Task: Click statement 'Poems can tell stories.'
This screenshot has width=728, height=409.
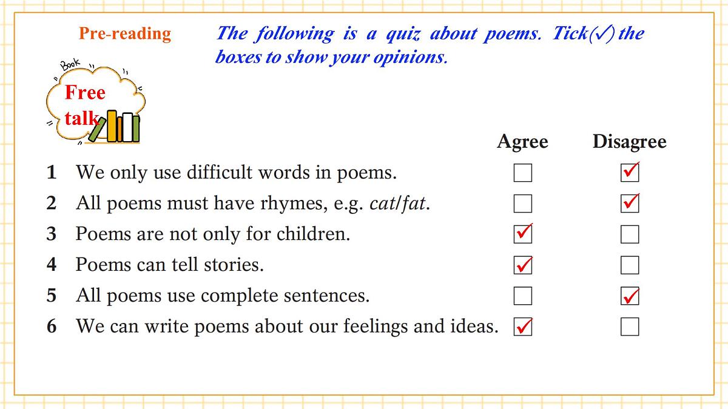Action: tap(170, 265)
